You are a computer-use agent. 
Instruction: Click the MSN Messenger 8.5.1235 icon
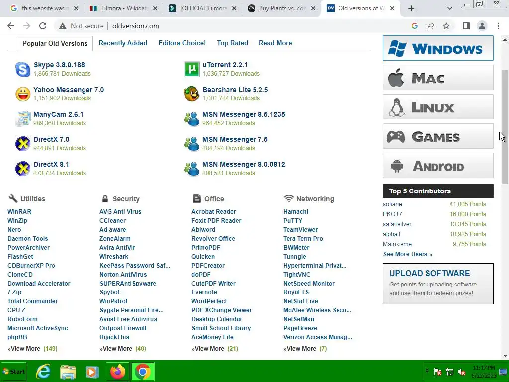click(x=191, y=119)
